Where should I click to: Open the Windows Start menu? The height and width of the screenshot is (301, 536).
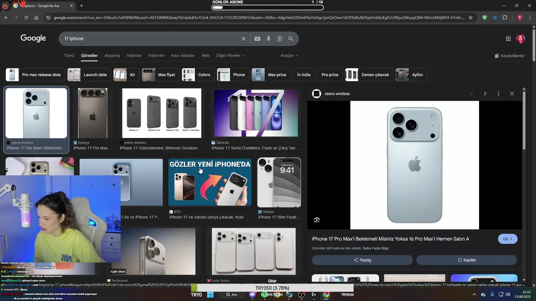coord(210,295)
